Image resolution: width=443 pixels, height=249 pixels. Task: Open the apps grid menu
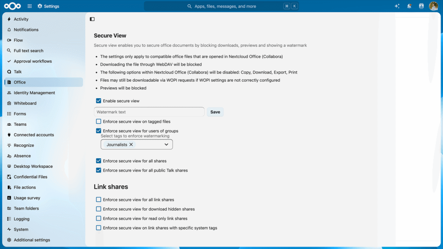(x=30, y=6)
